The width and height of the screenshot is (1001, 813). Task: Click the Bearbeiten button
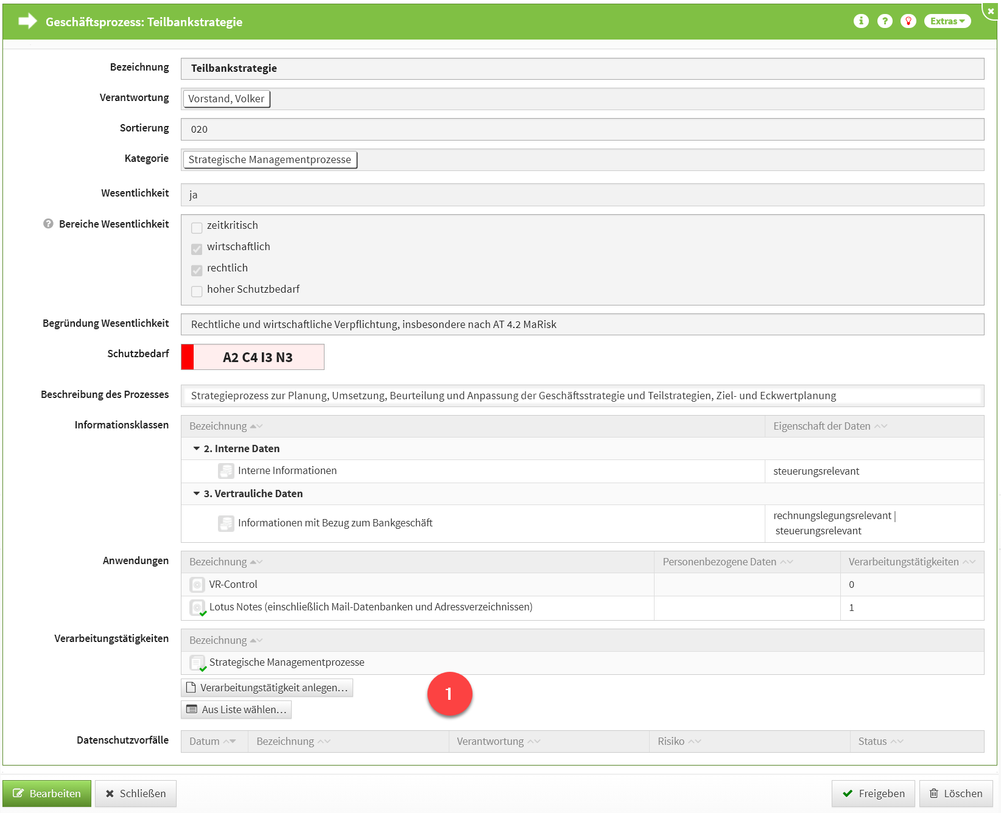tap(47, 794)
